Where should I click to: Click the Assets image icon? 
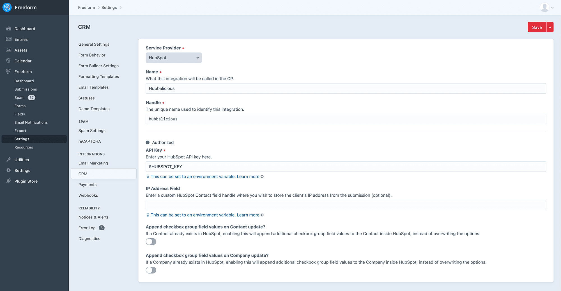(x=8, y=50)
